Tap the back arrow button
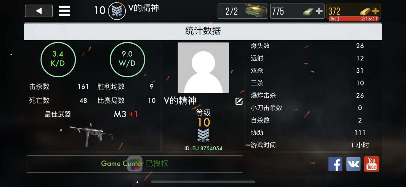 (x=39, y=11)
